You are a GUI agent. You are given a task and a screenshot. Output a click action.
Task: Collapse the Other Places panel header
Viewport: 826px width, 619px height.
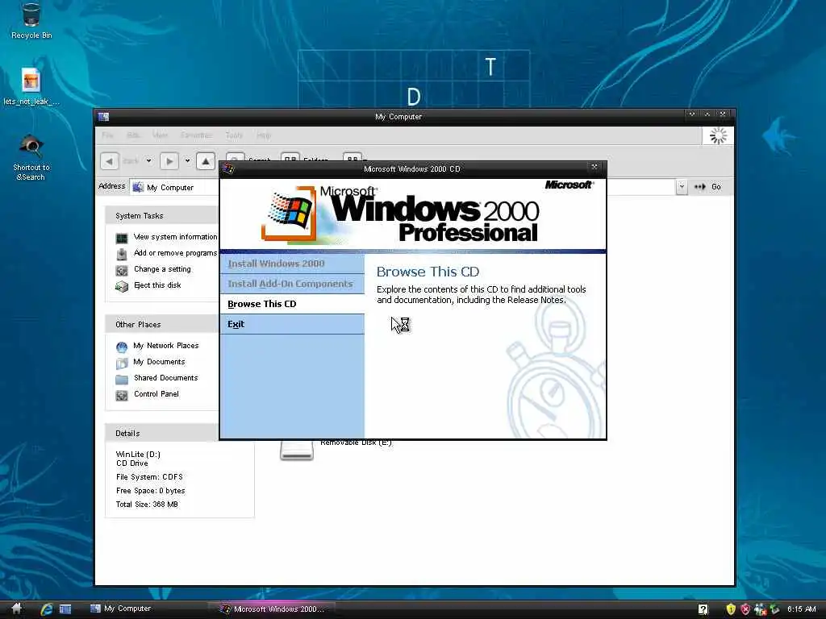161,324
